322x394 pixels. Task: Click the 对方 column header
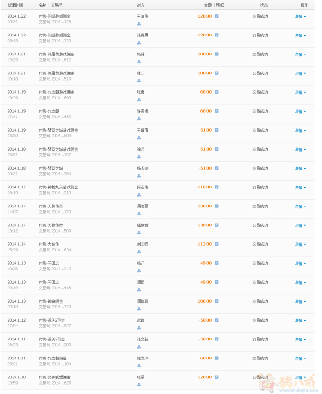141,5
